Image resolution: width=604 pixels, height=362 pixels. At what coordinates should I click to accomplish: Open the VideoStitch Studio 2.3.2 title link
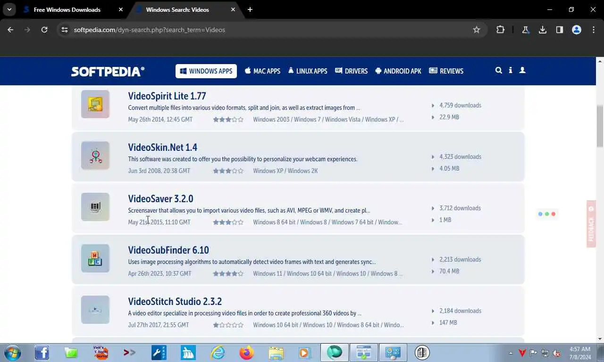tap(175, 302)
